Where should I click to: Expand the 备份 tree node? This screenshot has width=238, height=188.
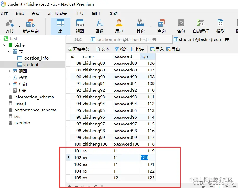(x=9, y=91)
